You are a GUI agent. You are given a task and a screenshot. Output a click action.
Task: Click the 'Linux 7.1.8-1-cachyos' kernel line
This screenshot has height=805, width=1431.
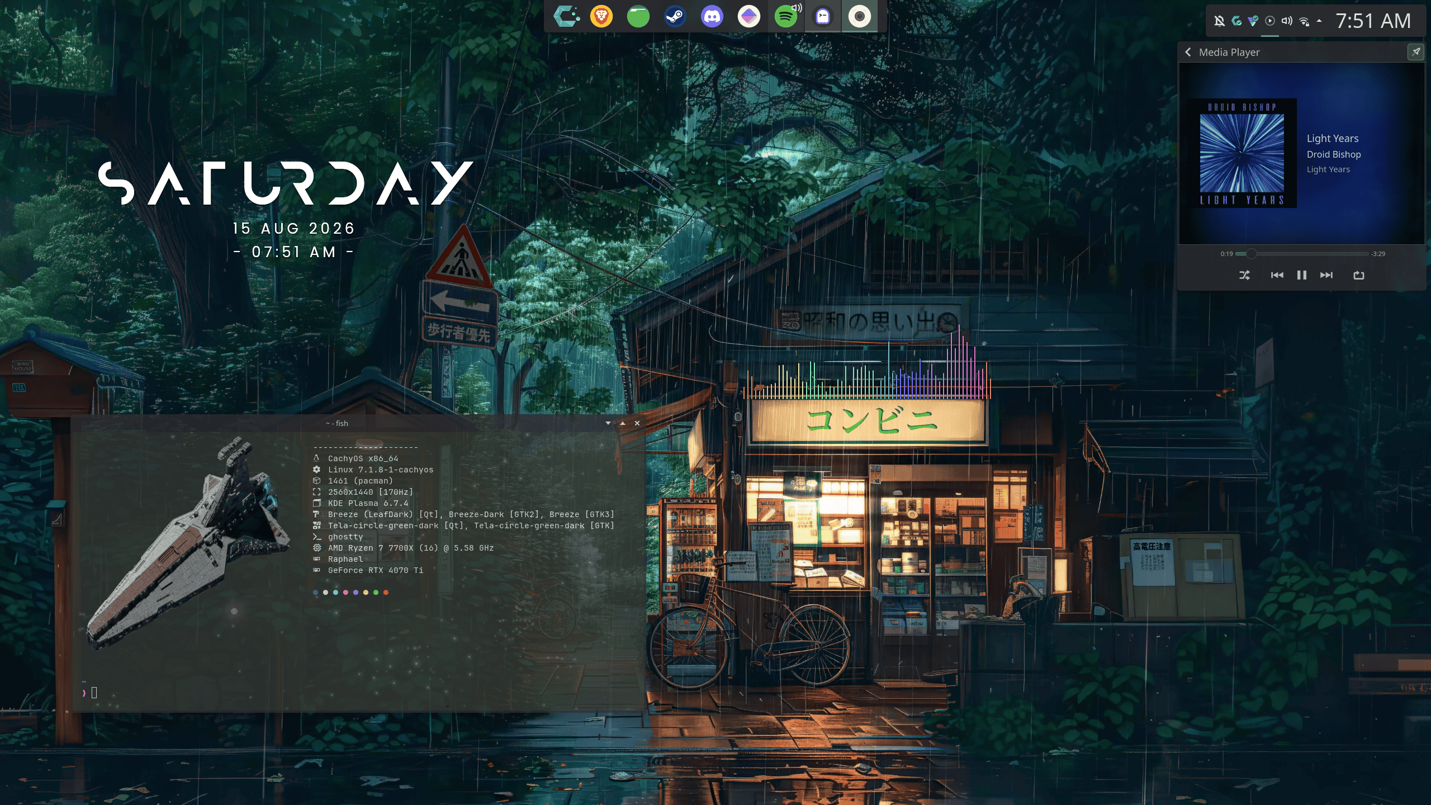pos(381,470)
